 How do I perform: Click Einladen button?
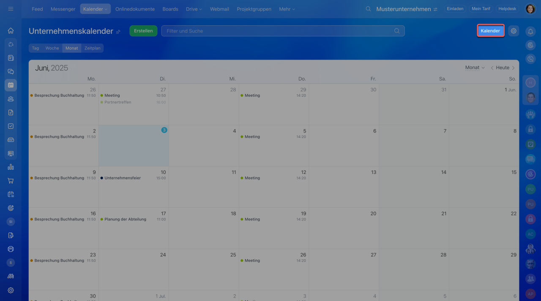click(455, 9)
